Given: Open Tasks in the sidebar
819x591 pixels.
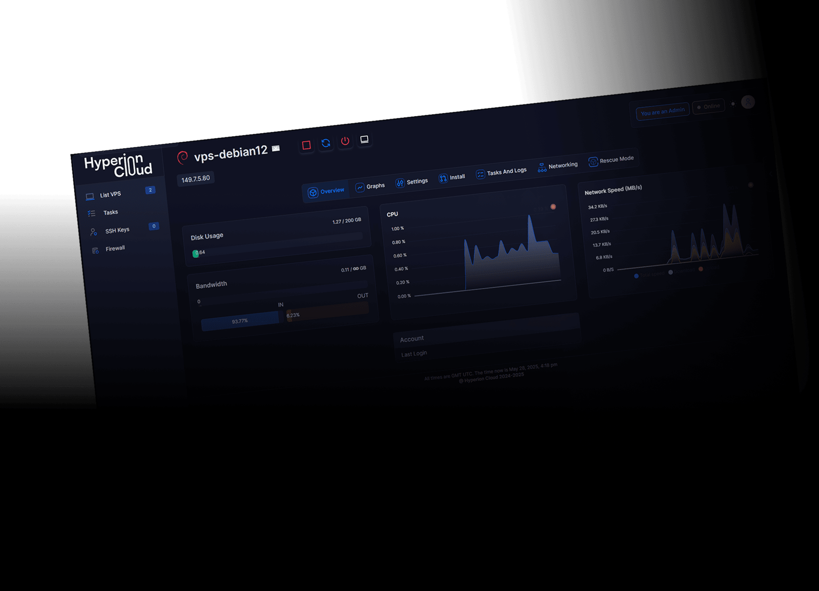Looking at the screenshot, I should point(102,213).
